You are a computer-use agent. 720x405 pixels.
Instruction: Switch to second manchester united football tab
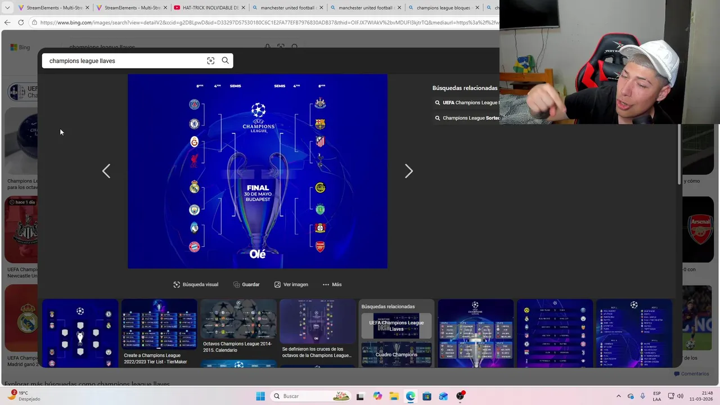click(365, 8)
